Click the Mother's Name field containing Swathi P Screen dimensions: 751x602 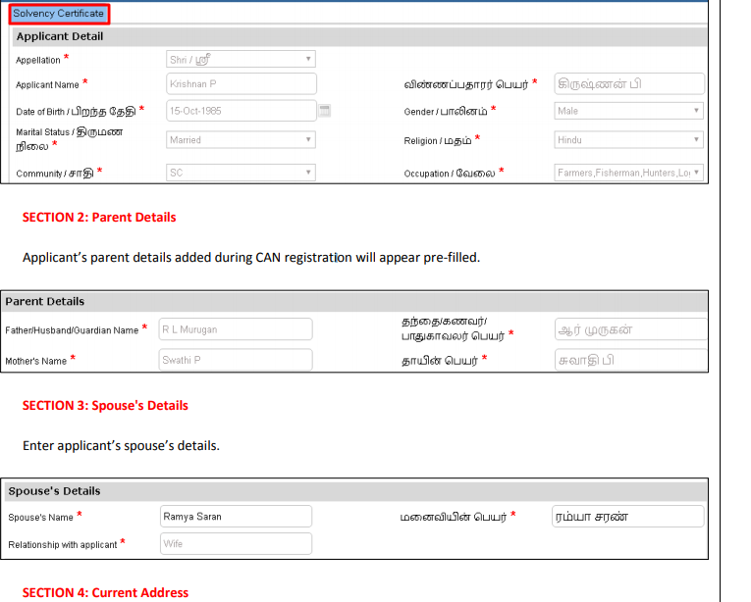tap(236, 360)
